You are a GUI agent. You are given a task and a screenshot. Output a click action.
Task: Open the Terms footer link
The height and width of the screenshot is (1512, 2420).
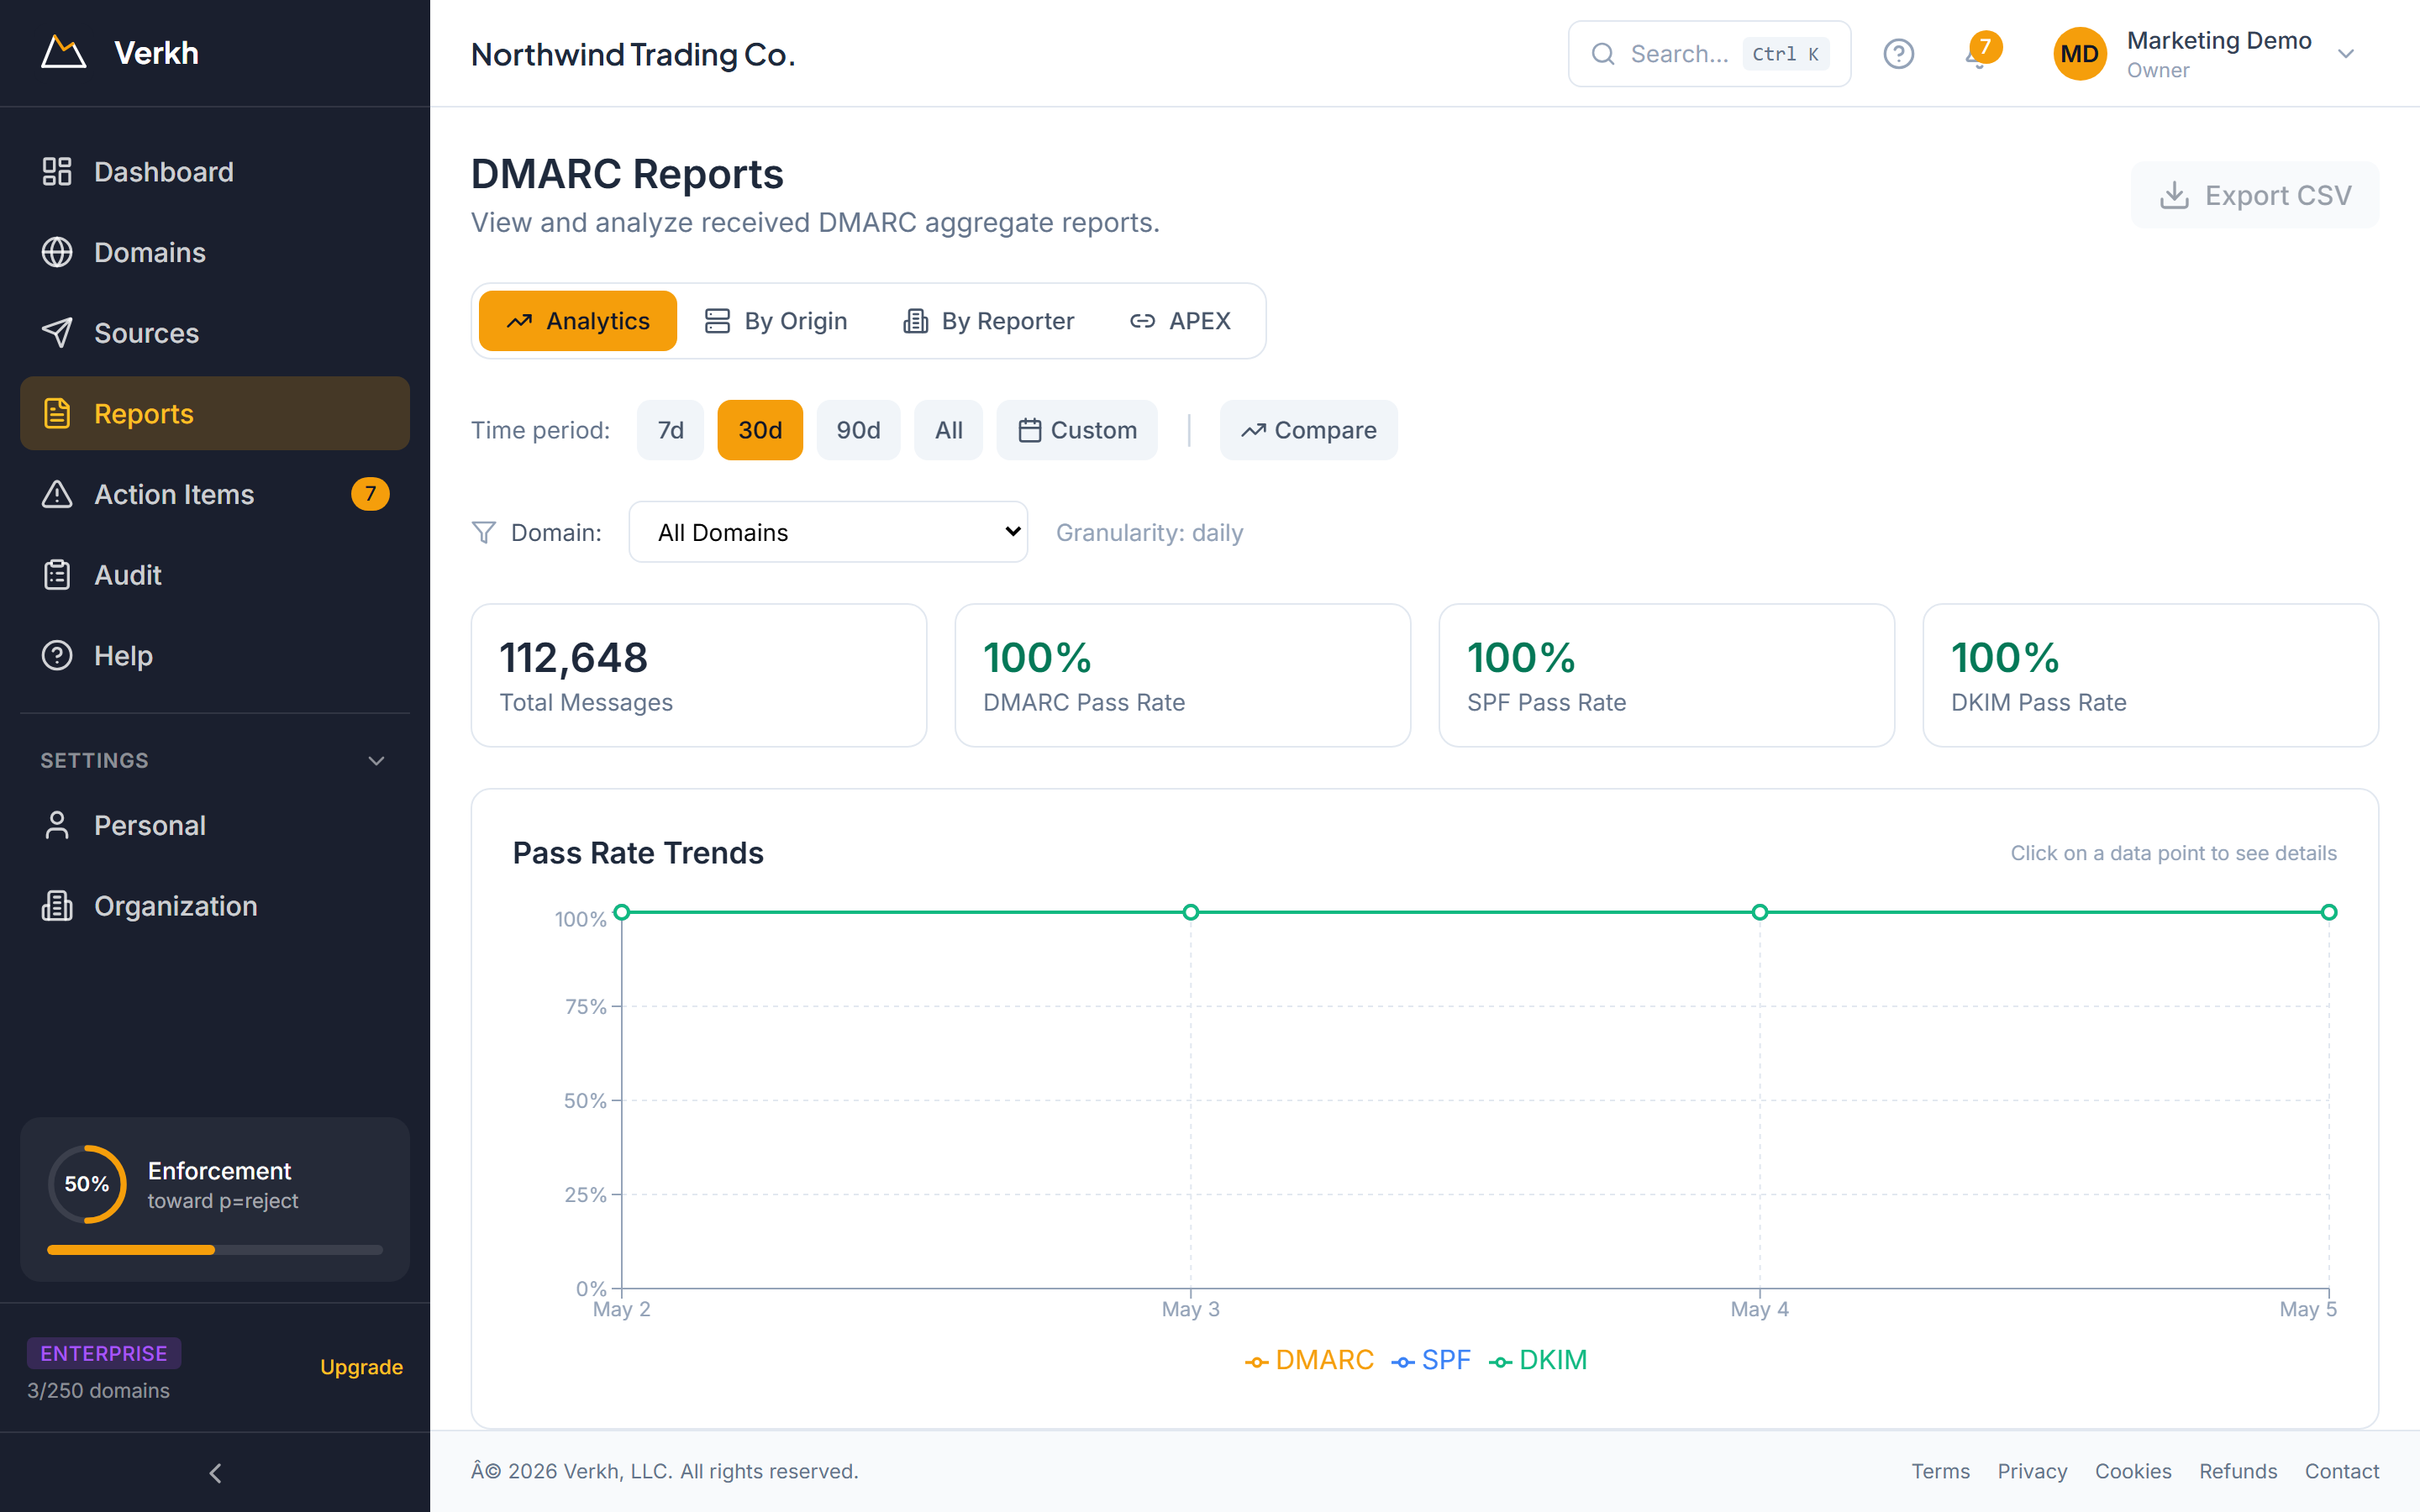[1940, 1471]
